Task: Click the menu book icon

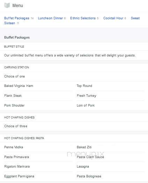Action: coord(7,5)
